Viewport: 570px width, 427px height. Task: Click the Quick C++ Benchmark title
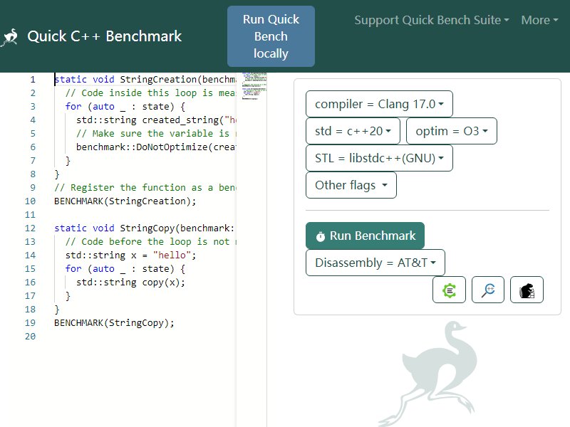[x=104, y=36]
